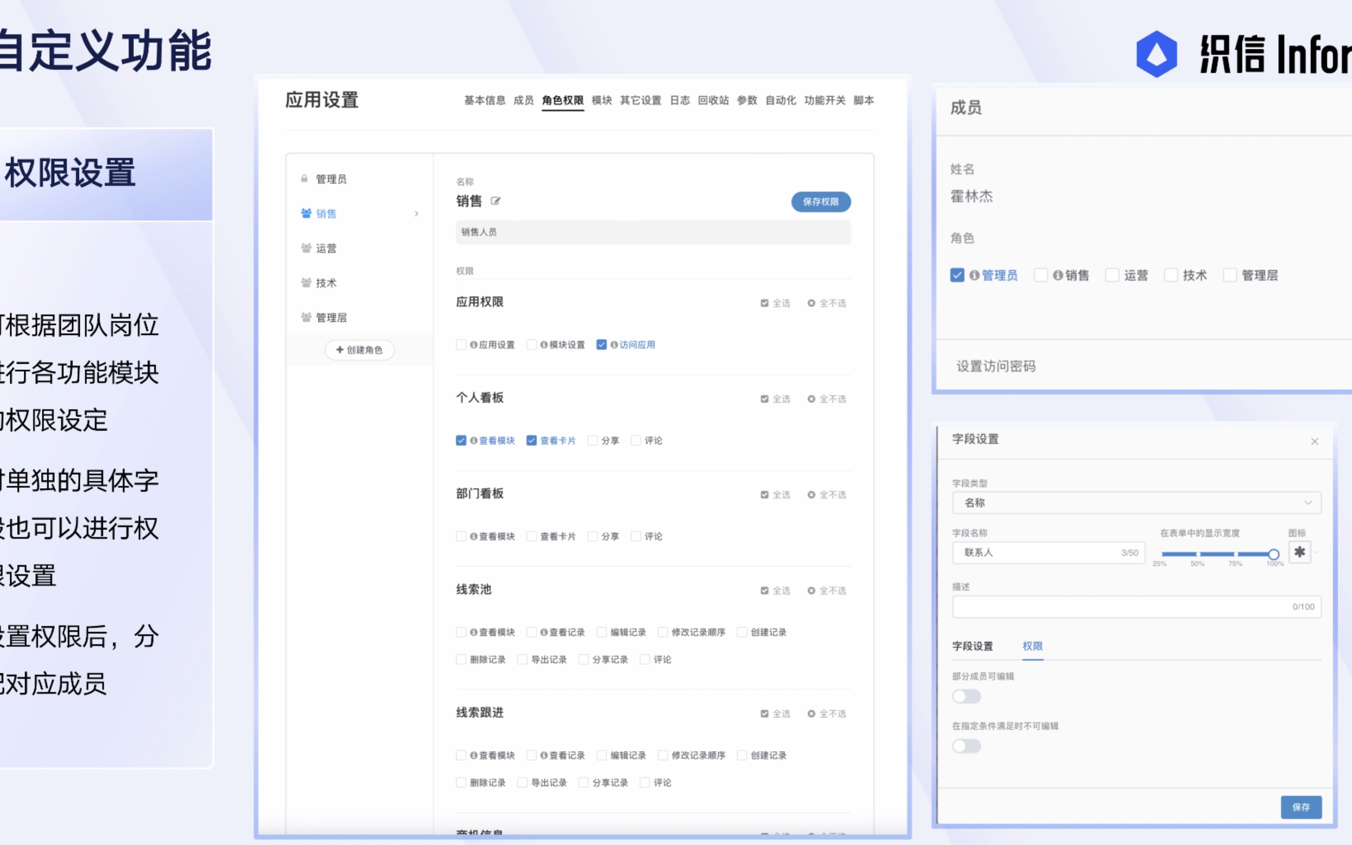This screenshot has width=1352, height=845.
Task: Set display-width slider to the 75% mark
Action: [1236, 554]
